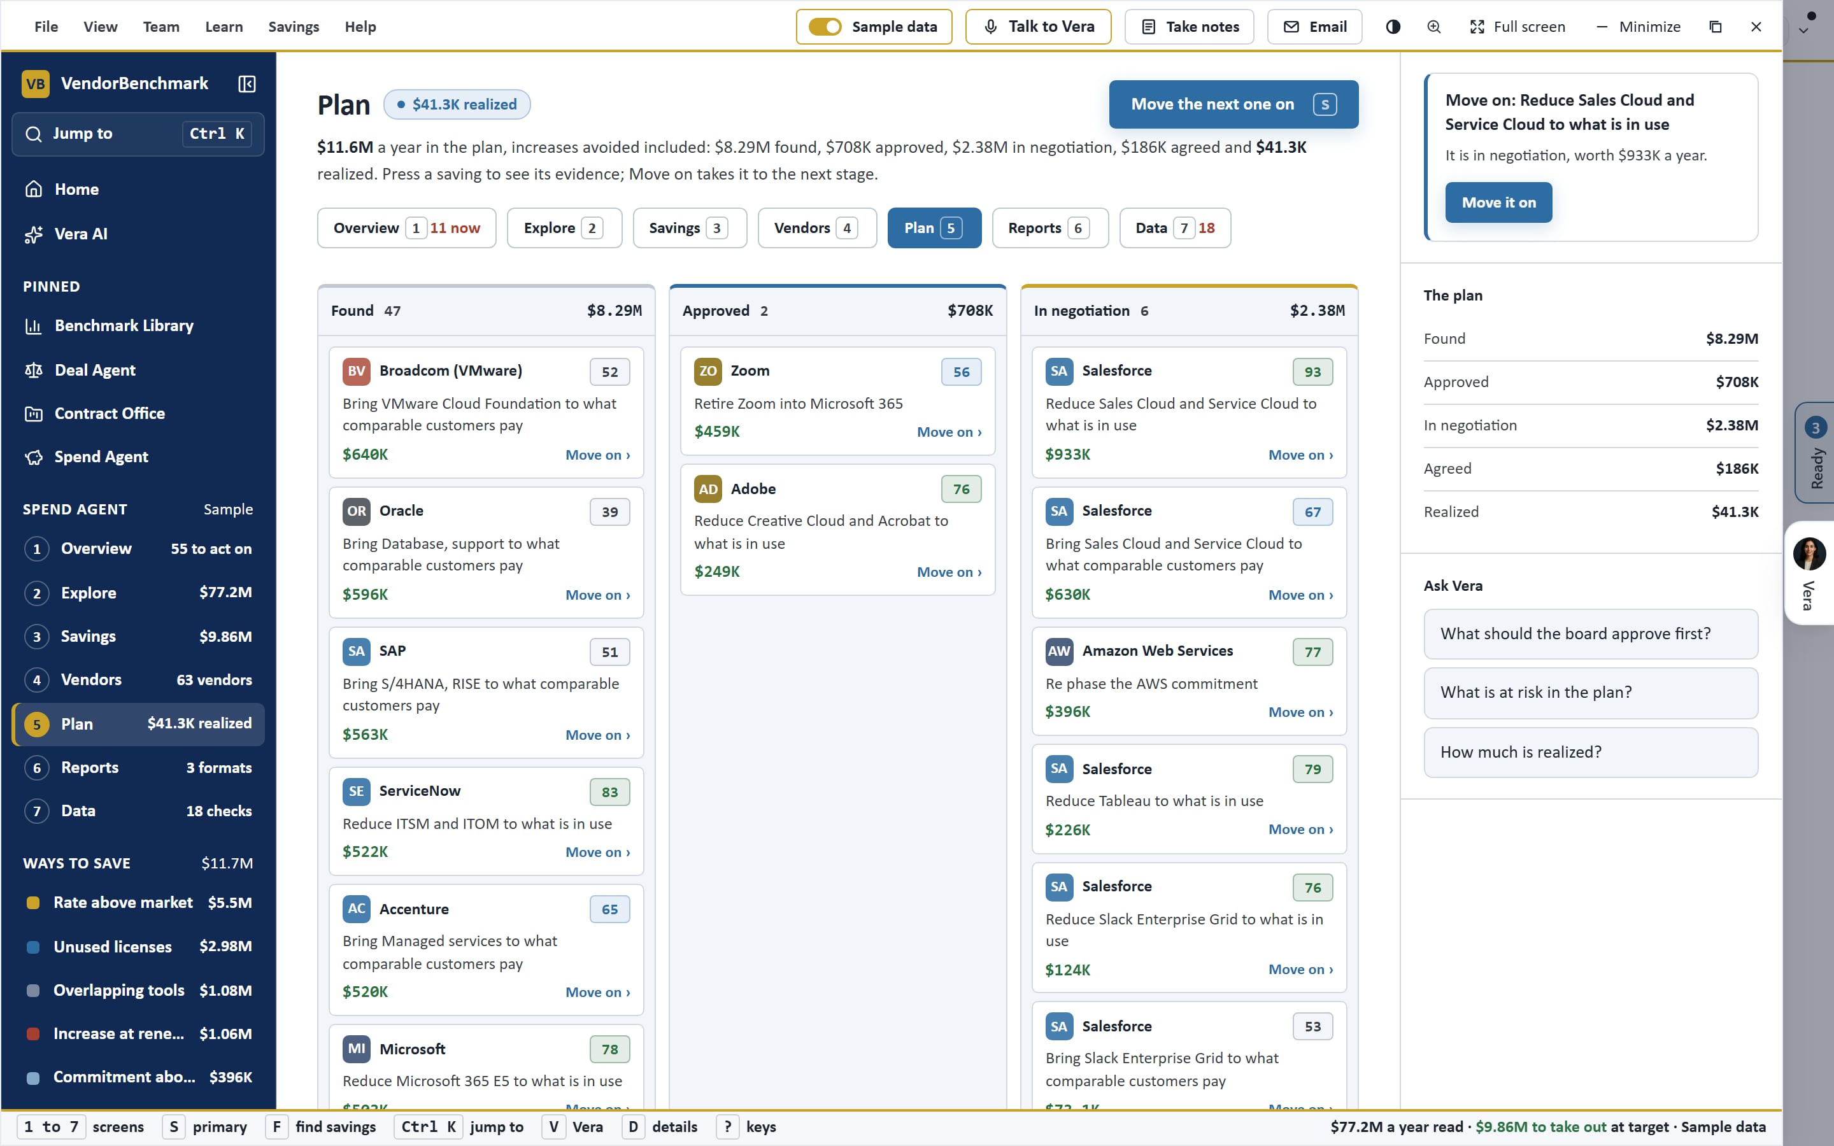Open Spend Agent pinned item
The height and width of the screenshot is (1146, 1834).
pyautogui.click(x=138, y=456)
